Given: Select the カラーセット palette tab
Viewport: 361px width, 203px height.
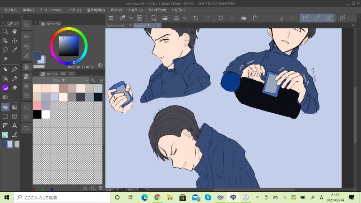Looking at the screenshot, I should (50, 74).
